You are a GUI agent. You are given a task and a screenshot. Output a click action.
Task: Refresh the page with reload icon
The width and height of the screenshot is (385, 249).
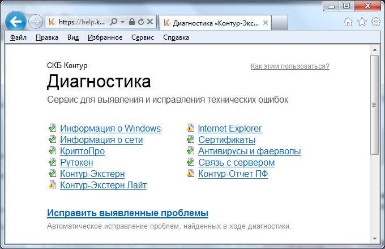click(140, 22)
